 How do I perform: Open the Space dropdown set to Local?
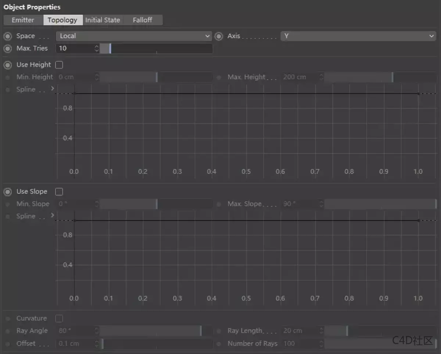pyautogui.click(x=134, y=36)
